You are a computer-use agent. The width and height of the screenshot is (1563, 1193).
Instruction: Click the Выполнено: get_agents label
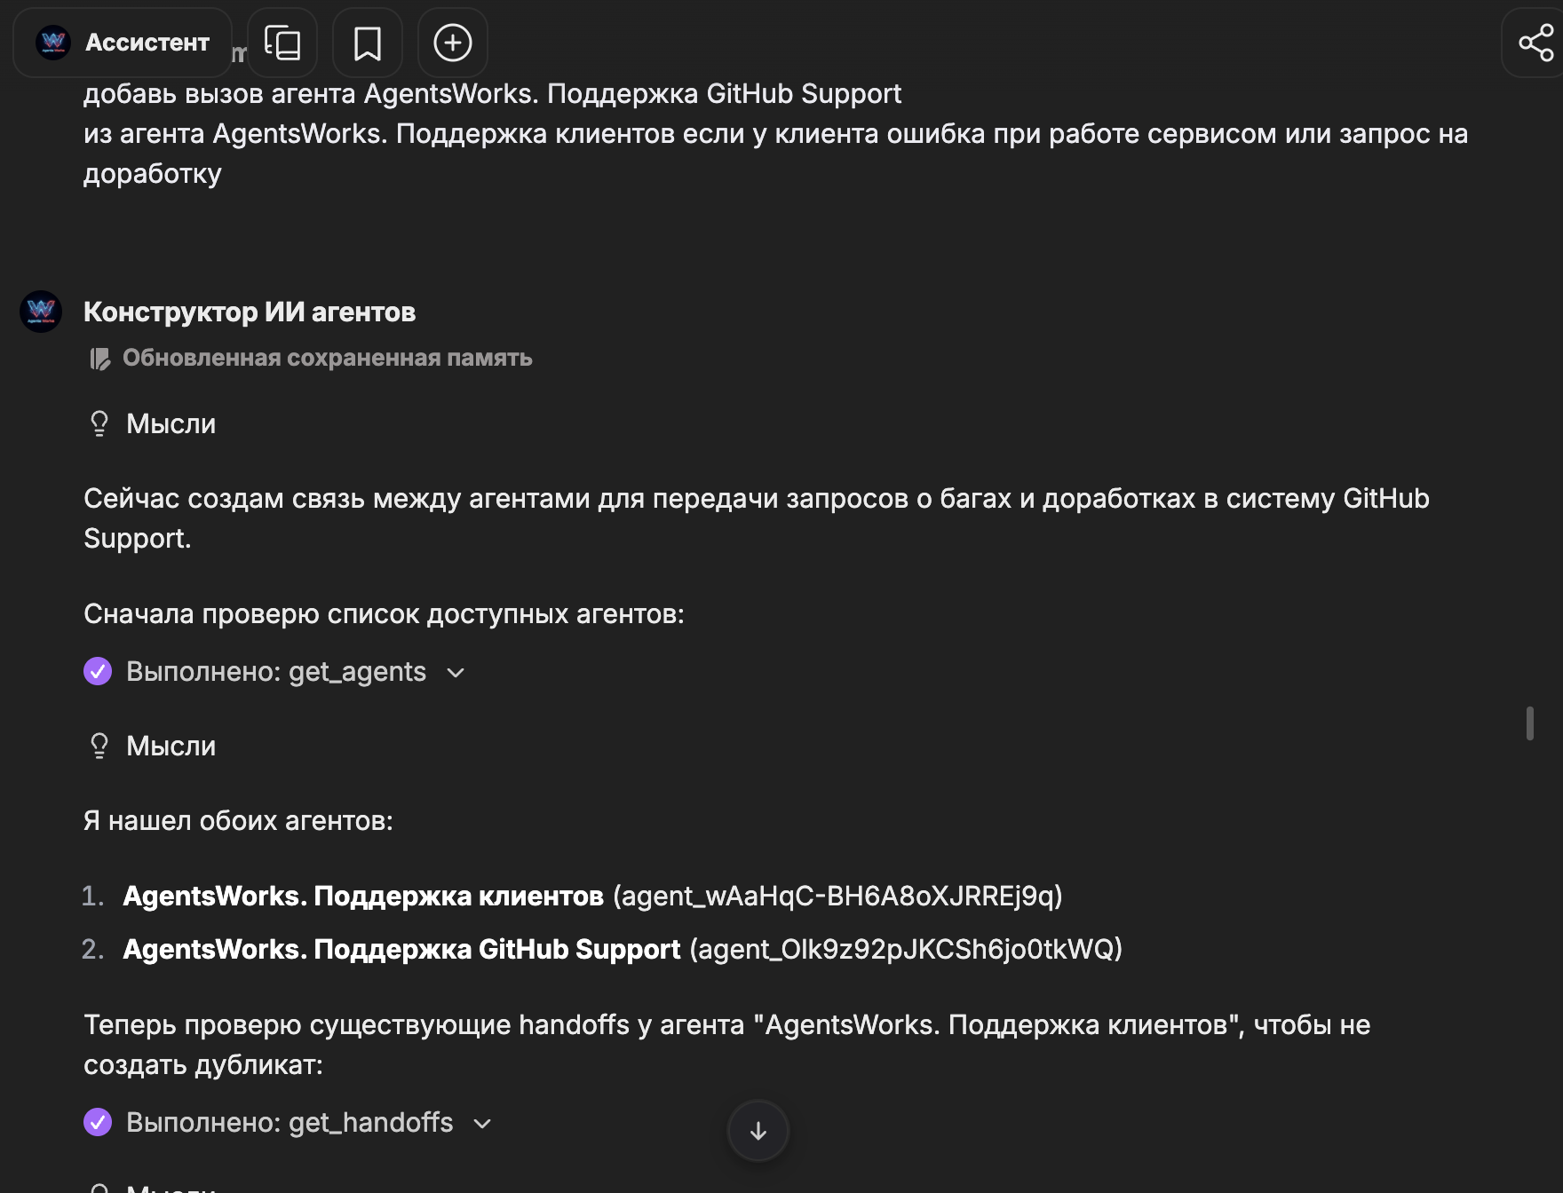pos(276,671)
